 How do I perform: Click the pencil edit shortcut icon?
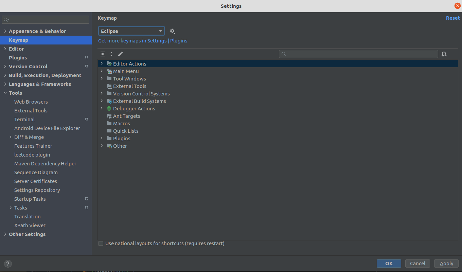point(120,54)
